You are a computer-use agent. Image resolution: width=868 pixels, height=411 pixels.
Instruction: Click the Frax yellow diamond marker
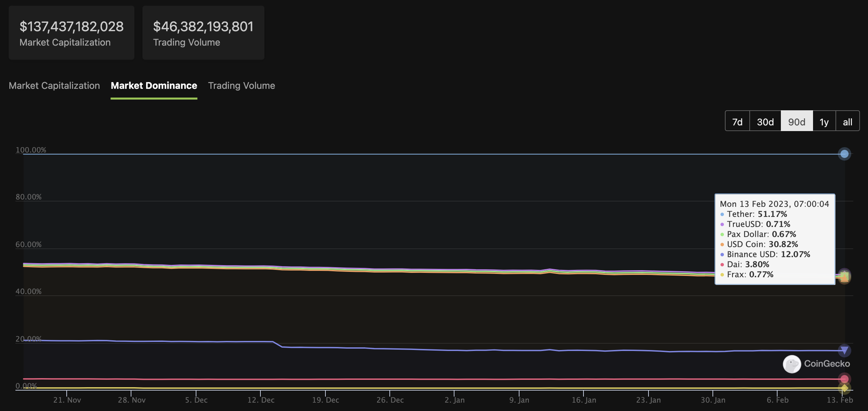(844, 388)
